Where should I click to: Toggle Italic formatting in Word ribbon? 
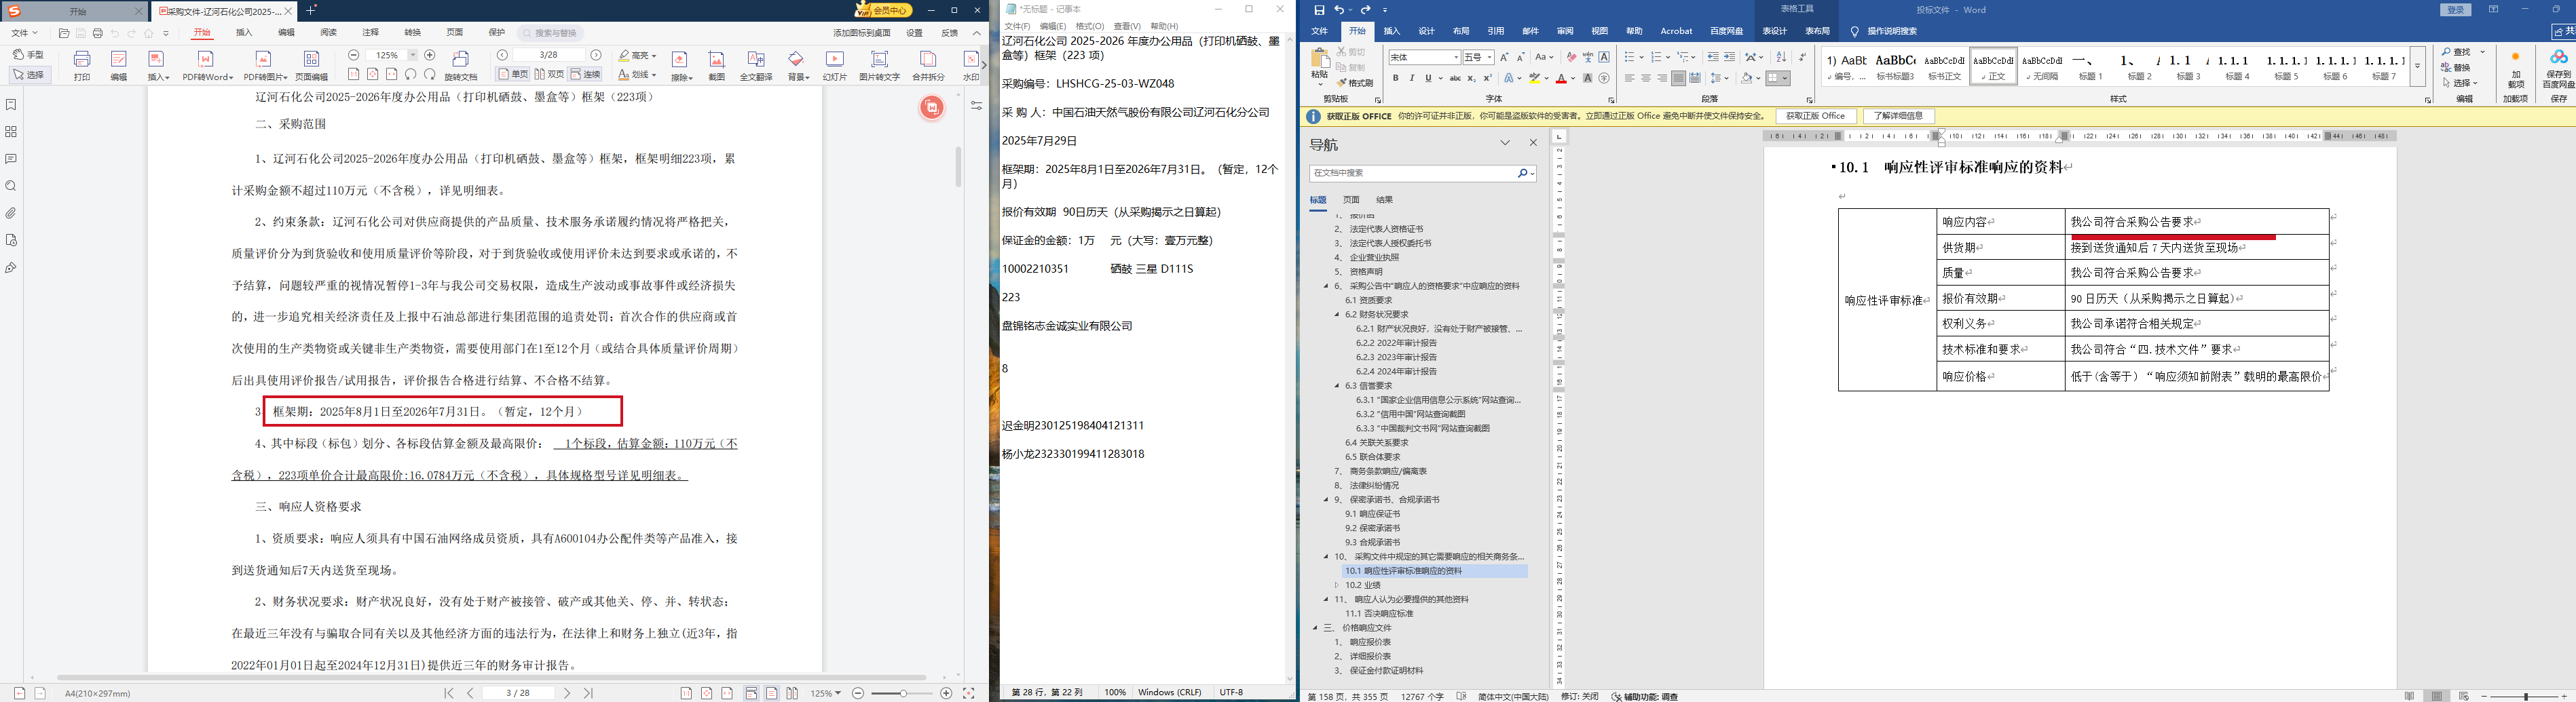tap(1412, 78)
